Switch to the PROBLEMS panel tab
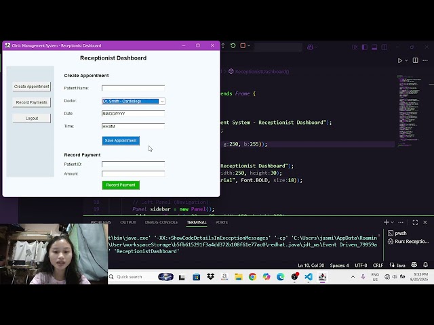This screenshot has width=434, height=325. pos(101,223)
